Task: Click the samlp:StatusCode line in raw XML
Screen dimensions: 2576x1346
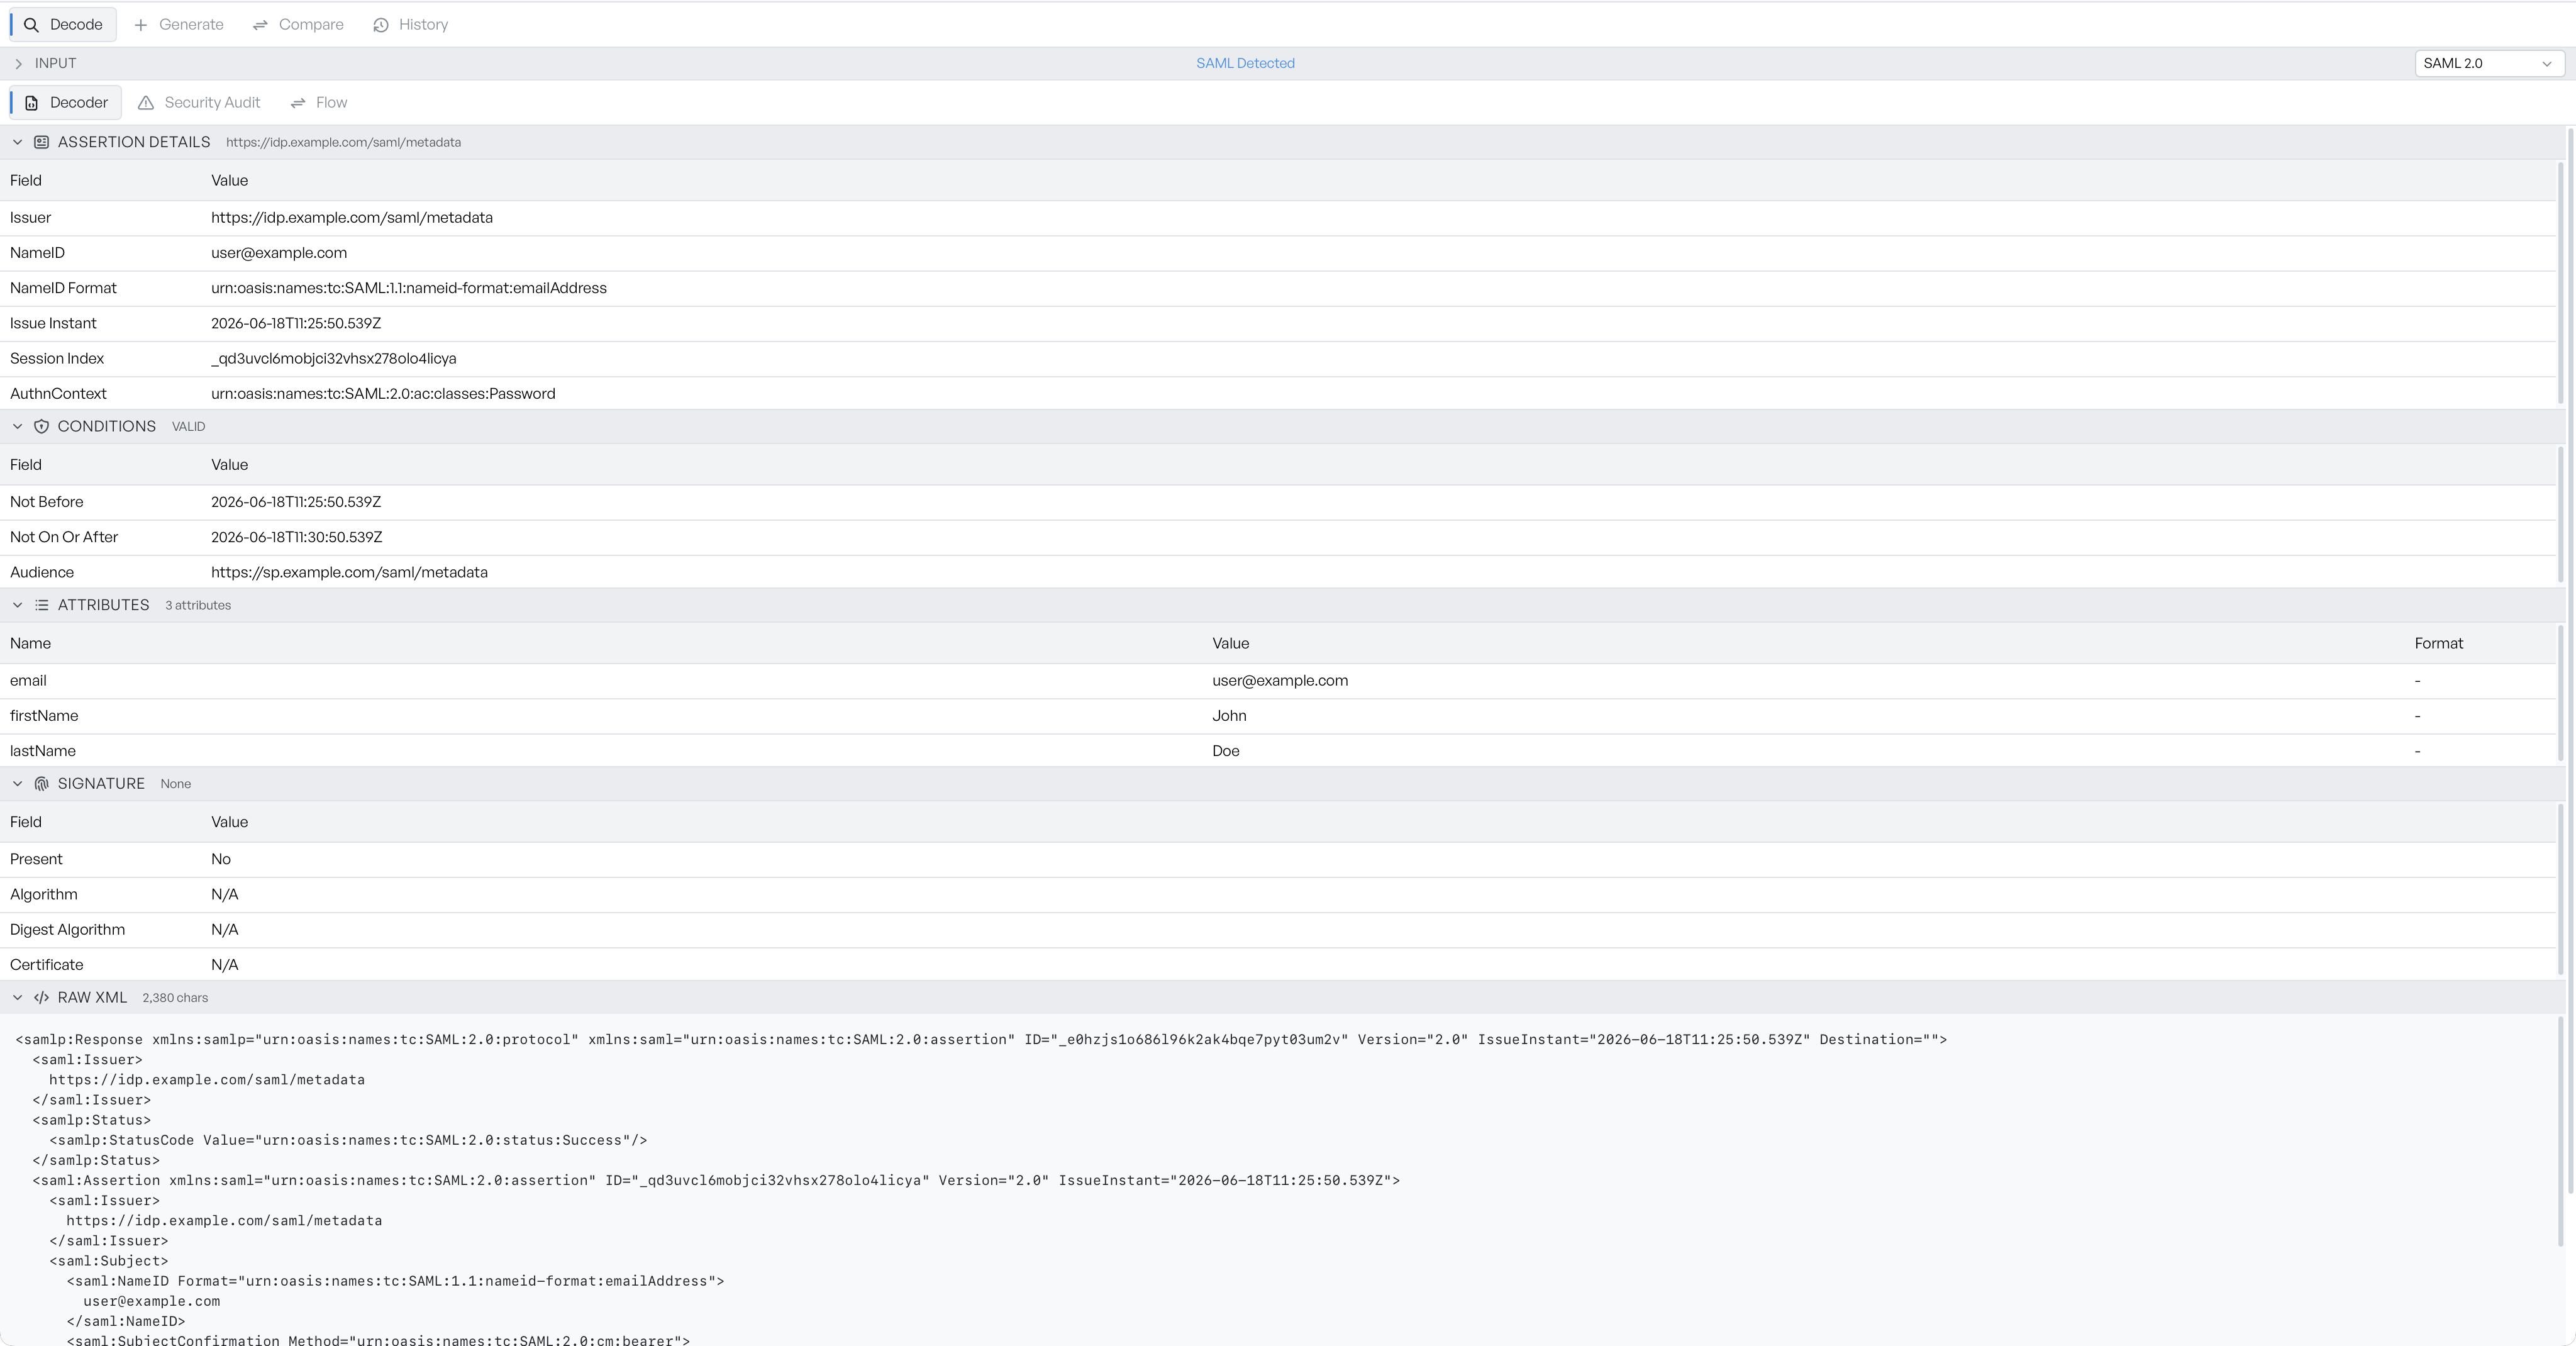Action: point(348,1140)
